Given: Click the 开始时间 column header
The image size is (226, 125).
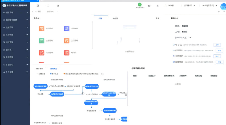Looking at the screenshot, I should [x=183, y=76].
